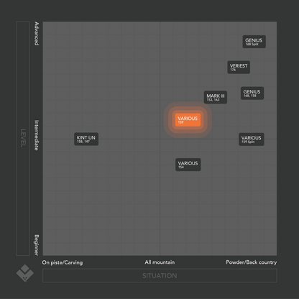Click the GENIUS text in the topmost marker
299x299 pixels.
point(254,40)
